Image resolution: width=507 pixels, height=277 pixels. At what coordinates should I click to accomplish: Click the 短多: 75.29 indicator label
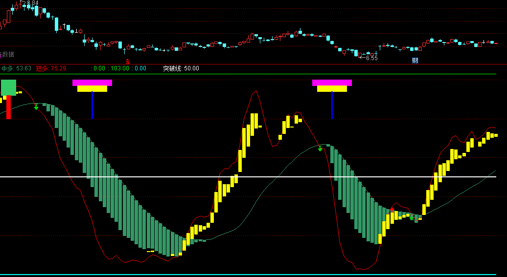coord(51,68)
